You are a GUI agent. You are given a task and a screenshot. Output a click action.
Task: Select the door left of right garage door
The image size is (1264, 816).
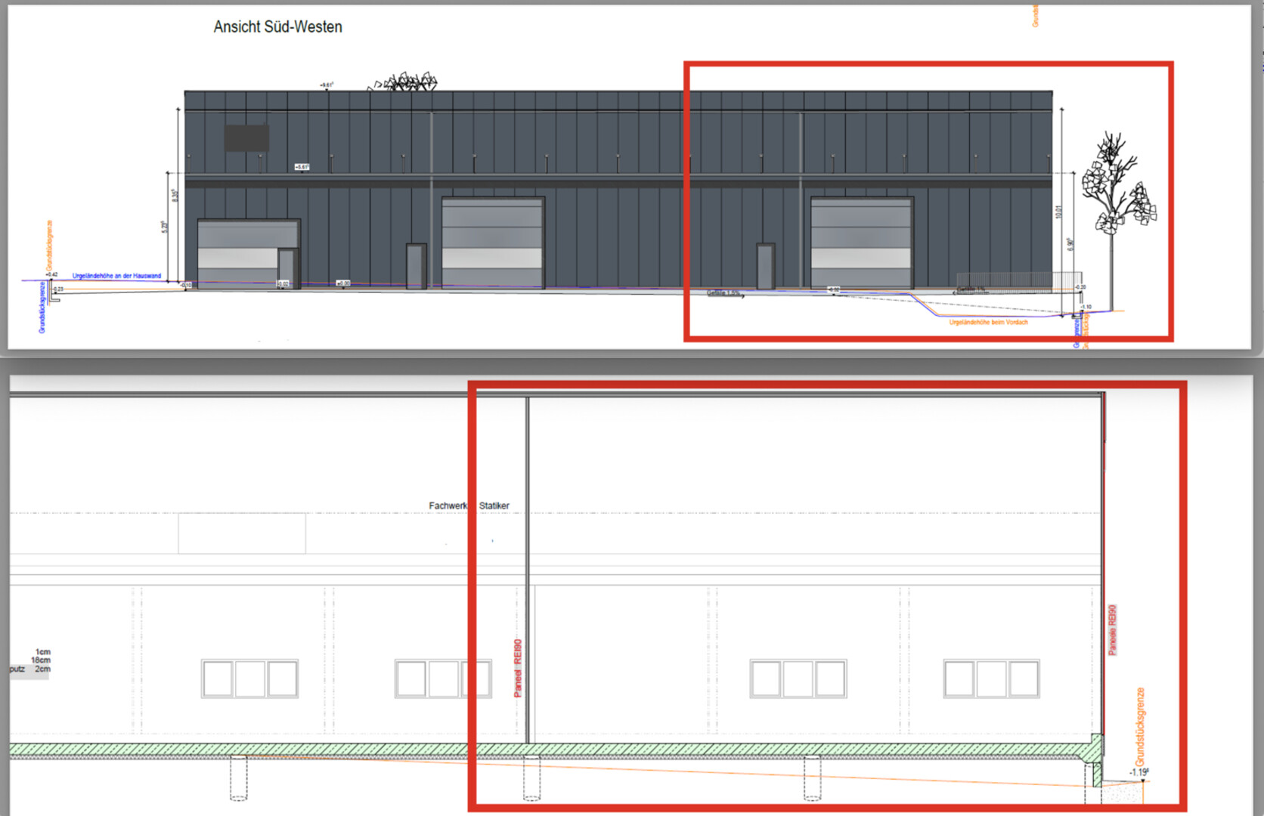point(766,265)
